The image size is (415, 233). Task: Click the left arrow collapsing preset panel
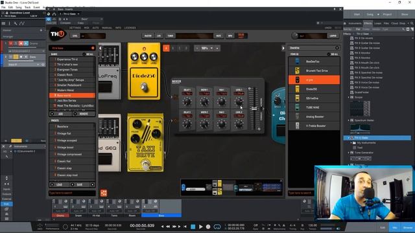click(101, 48)
